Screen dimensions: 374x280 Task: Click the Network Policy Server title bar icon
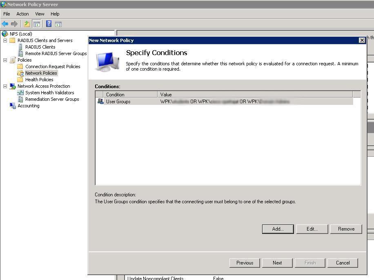pos(3,4)
